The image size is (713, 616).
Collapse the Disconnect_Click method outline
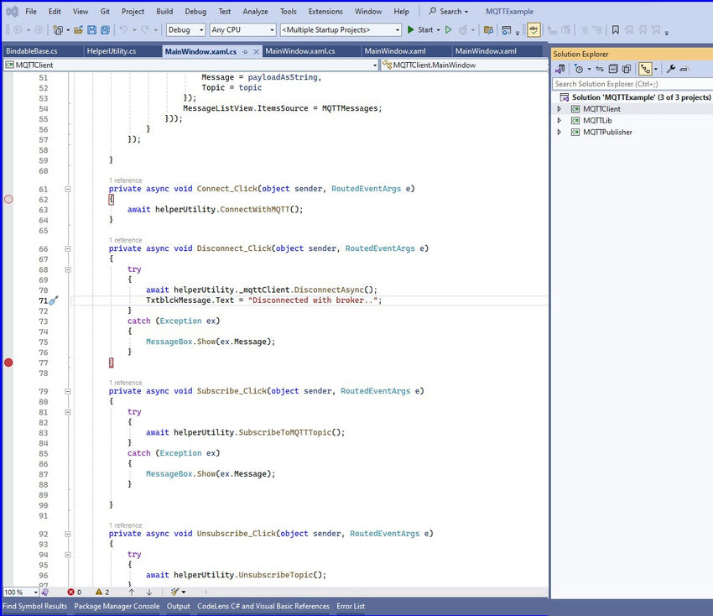[x=67, y=249]
